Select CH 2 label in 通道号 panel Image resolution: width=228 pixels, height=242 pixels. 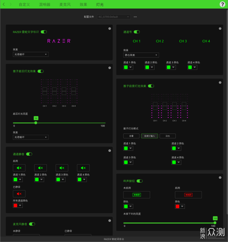point(160,41)
